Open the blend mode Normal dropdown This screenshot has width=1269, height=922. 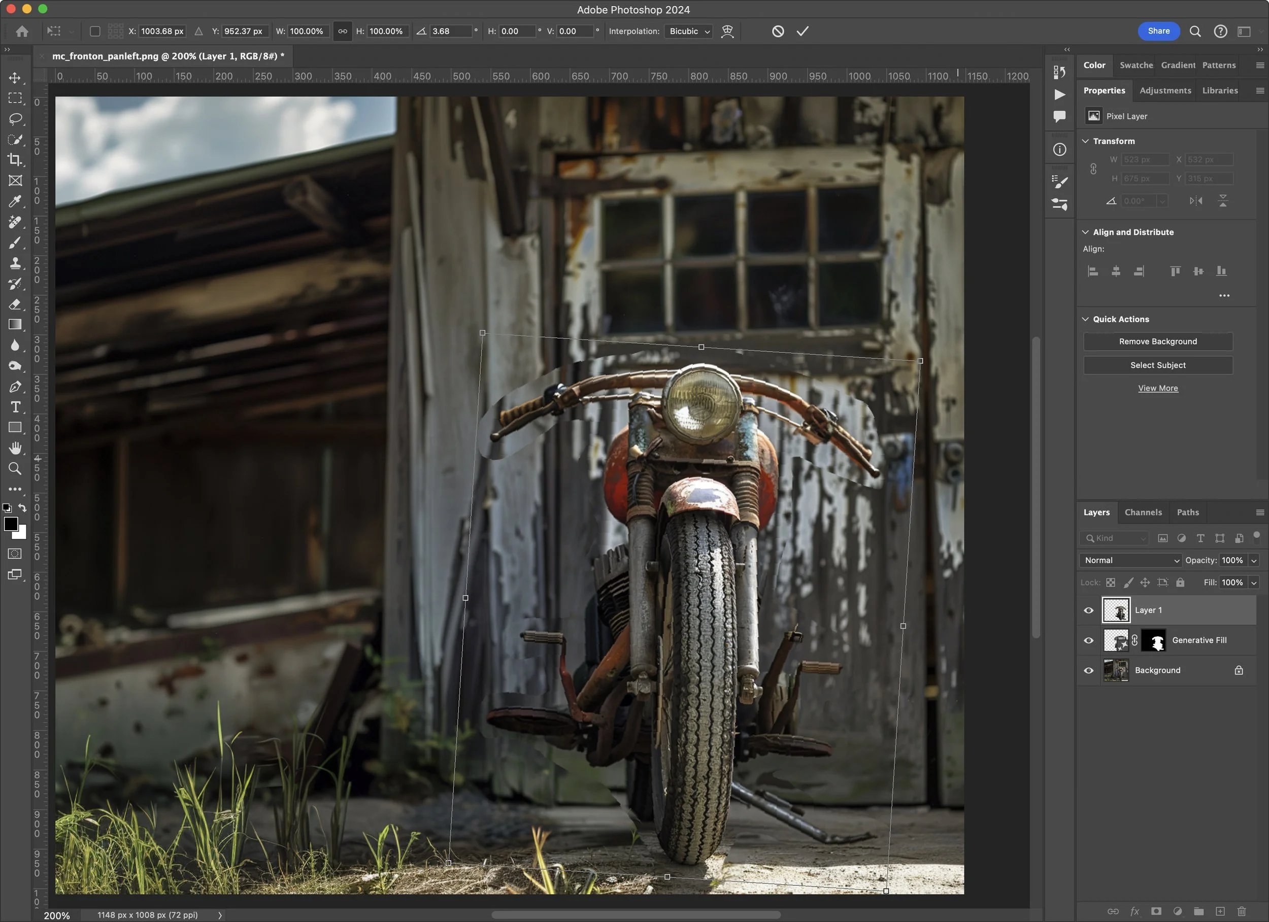click(1130, 560)
